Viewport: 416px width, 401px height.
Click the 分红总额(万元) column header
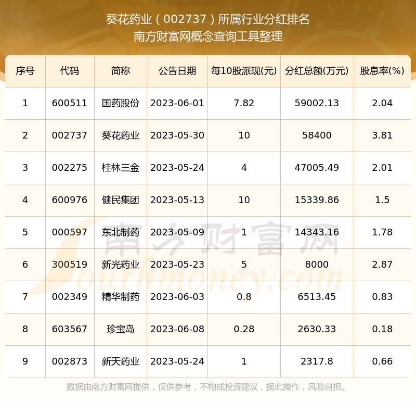click(x=317, y=71)
